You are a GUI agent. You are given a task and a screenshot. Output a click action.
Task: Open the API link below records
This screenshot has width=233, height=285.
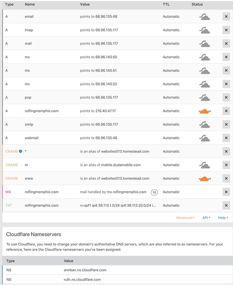coord(206,218)
